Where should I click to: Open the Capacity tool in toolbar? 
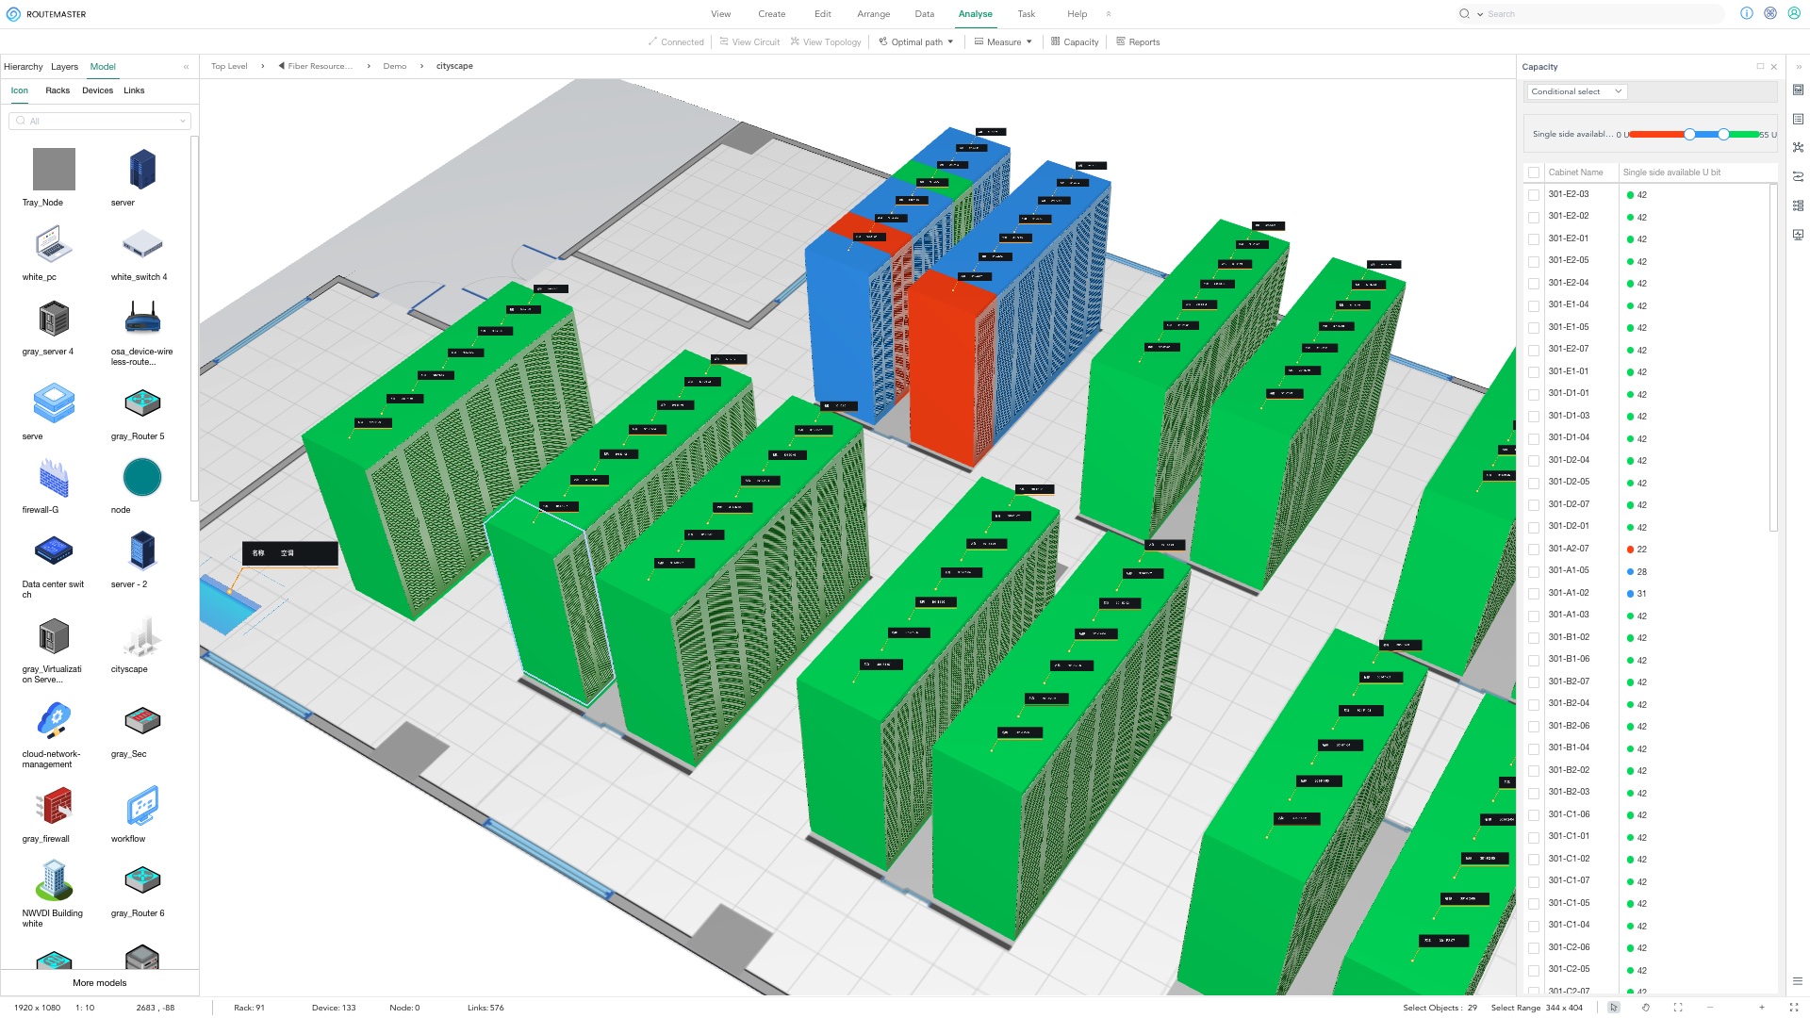1075,41
